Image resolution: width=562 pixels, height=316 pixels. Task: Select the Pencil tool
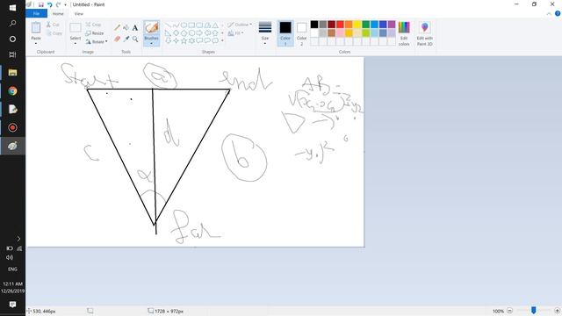(117, 27)
